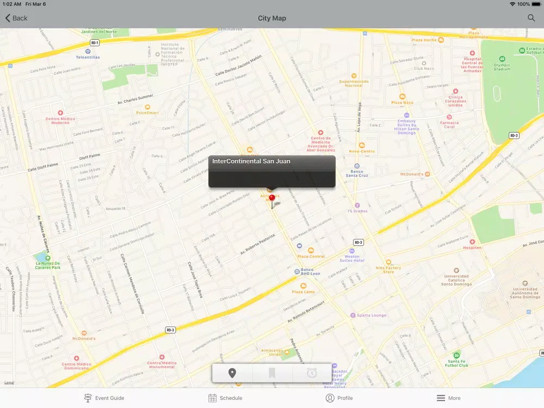Tap the Hospiten hospital marker
This screenshot has height=408, width=544.
[472, 242]
